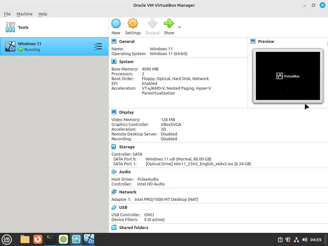Click 'Windows 11.vdi (Normal, 80.00 GB)'
Image resolution: width=328 pixels, height=246 pixels.
(178, 159)
